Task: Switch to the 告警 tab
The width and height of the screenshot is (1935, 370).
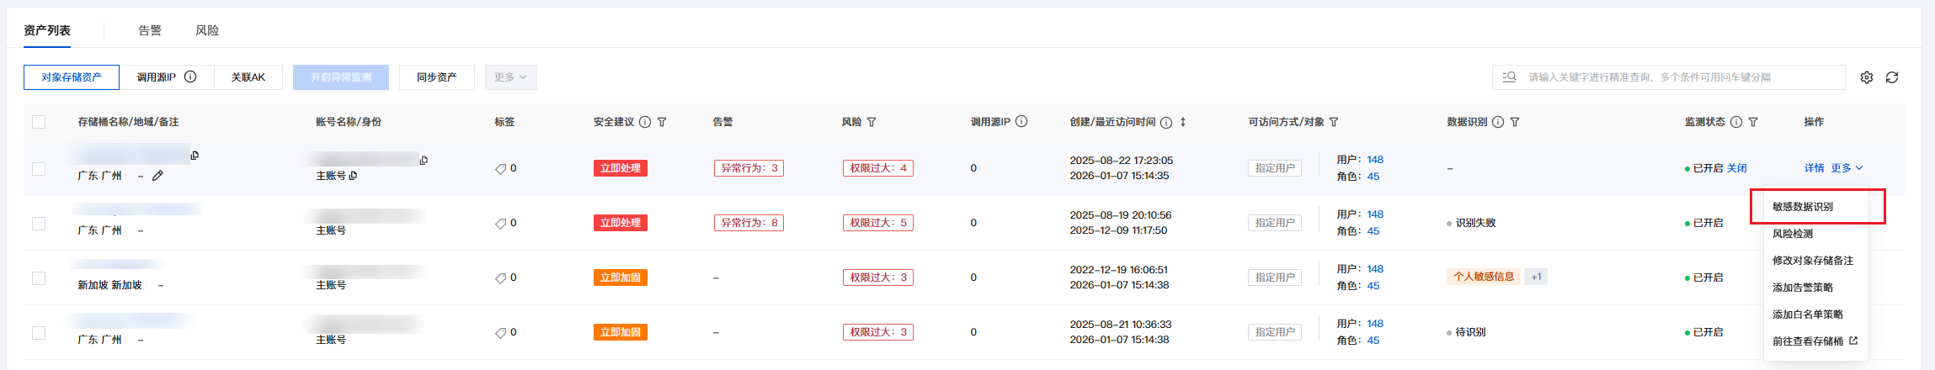Action: [150, 30]
